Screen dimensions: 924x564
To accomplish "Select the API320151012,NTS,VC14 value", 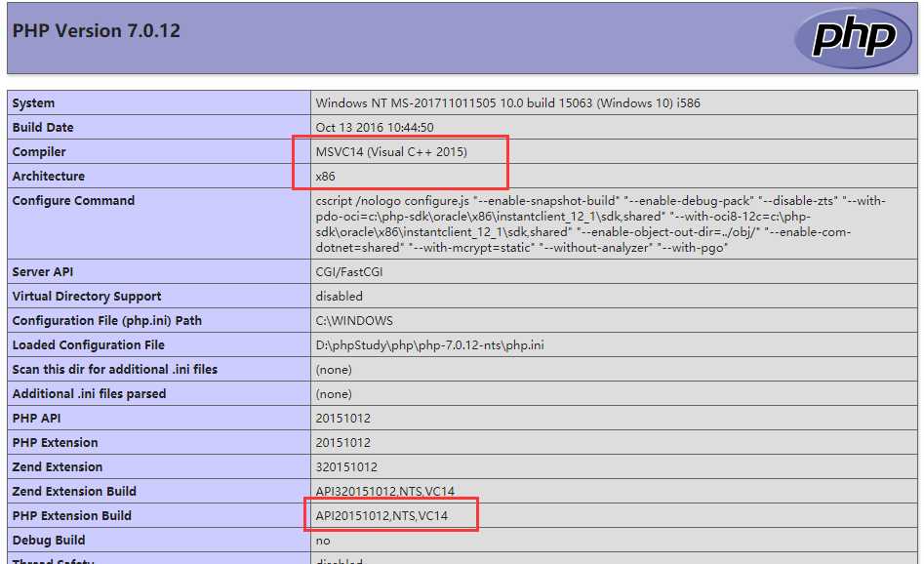I will tap(384, 491).
